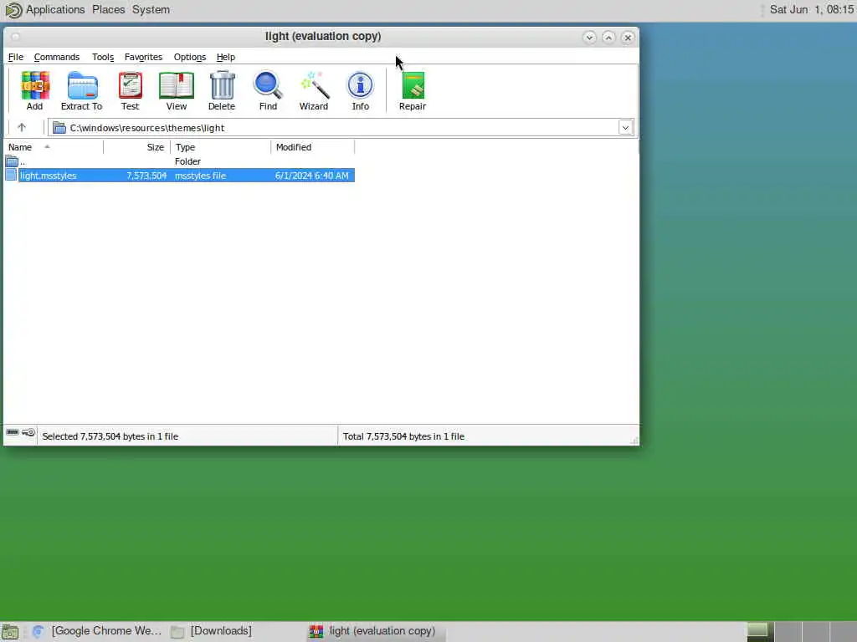Expand the address path dropdown
The image size is (857, 642).
tap(625, 128)
